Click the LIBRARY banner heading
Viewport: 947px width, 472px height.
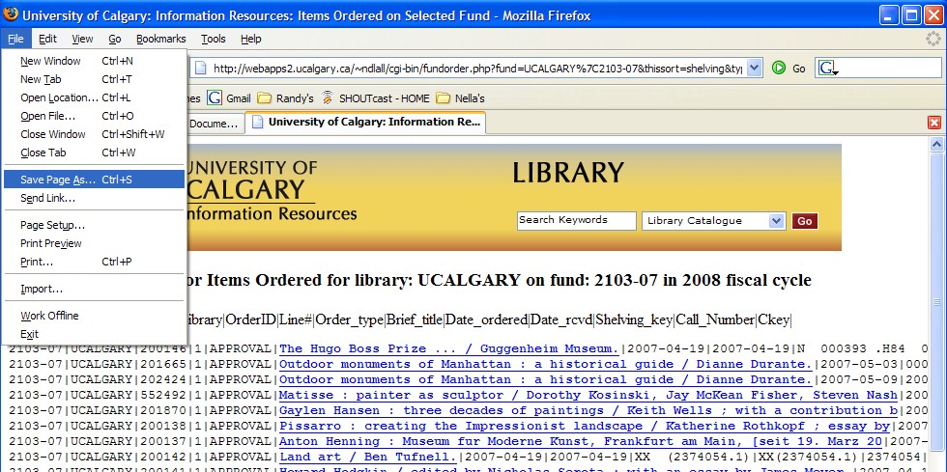tap(568, 173)
